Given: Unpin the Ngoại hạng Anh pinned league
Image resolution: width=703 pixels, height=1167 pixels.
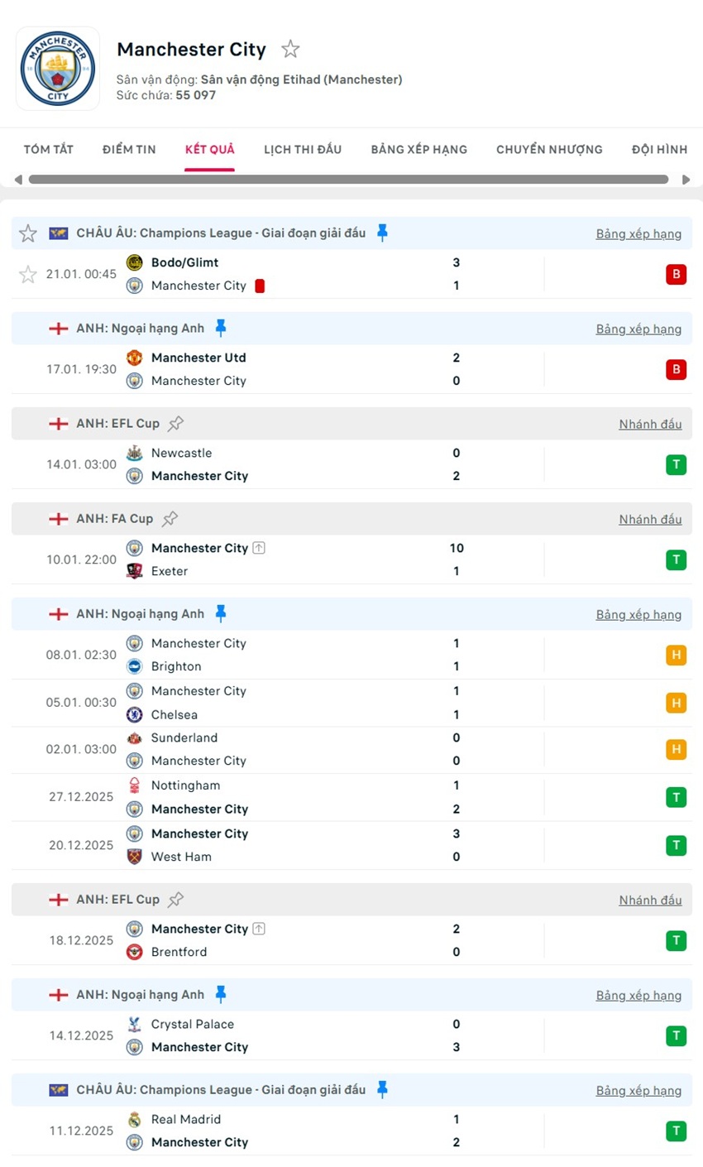Looking at the screenshot, I should tap(221, 328).
